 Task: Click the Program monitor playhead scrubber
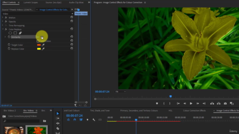point(171,96)
